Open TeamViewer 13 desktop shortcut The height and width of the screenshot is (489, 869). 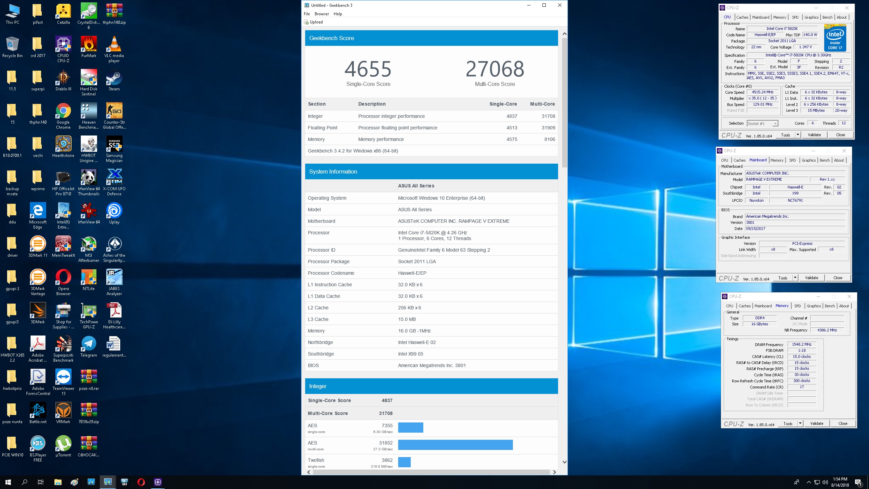63,382
